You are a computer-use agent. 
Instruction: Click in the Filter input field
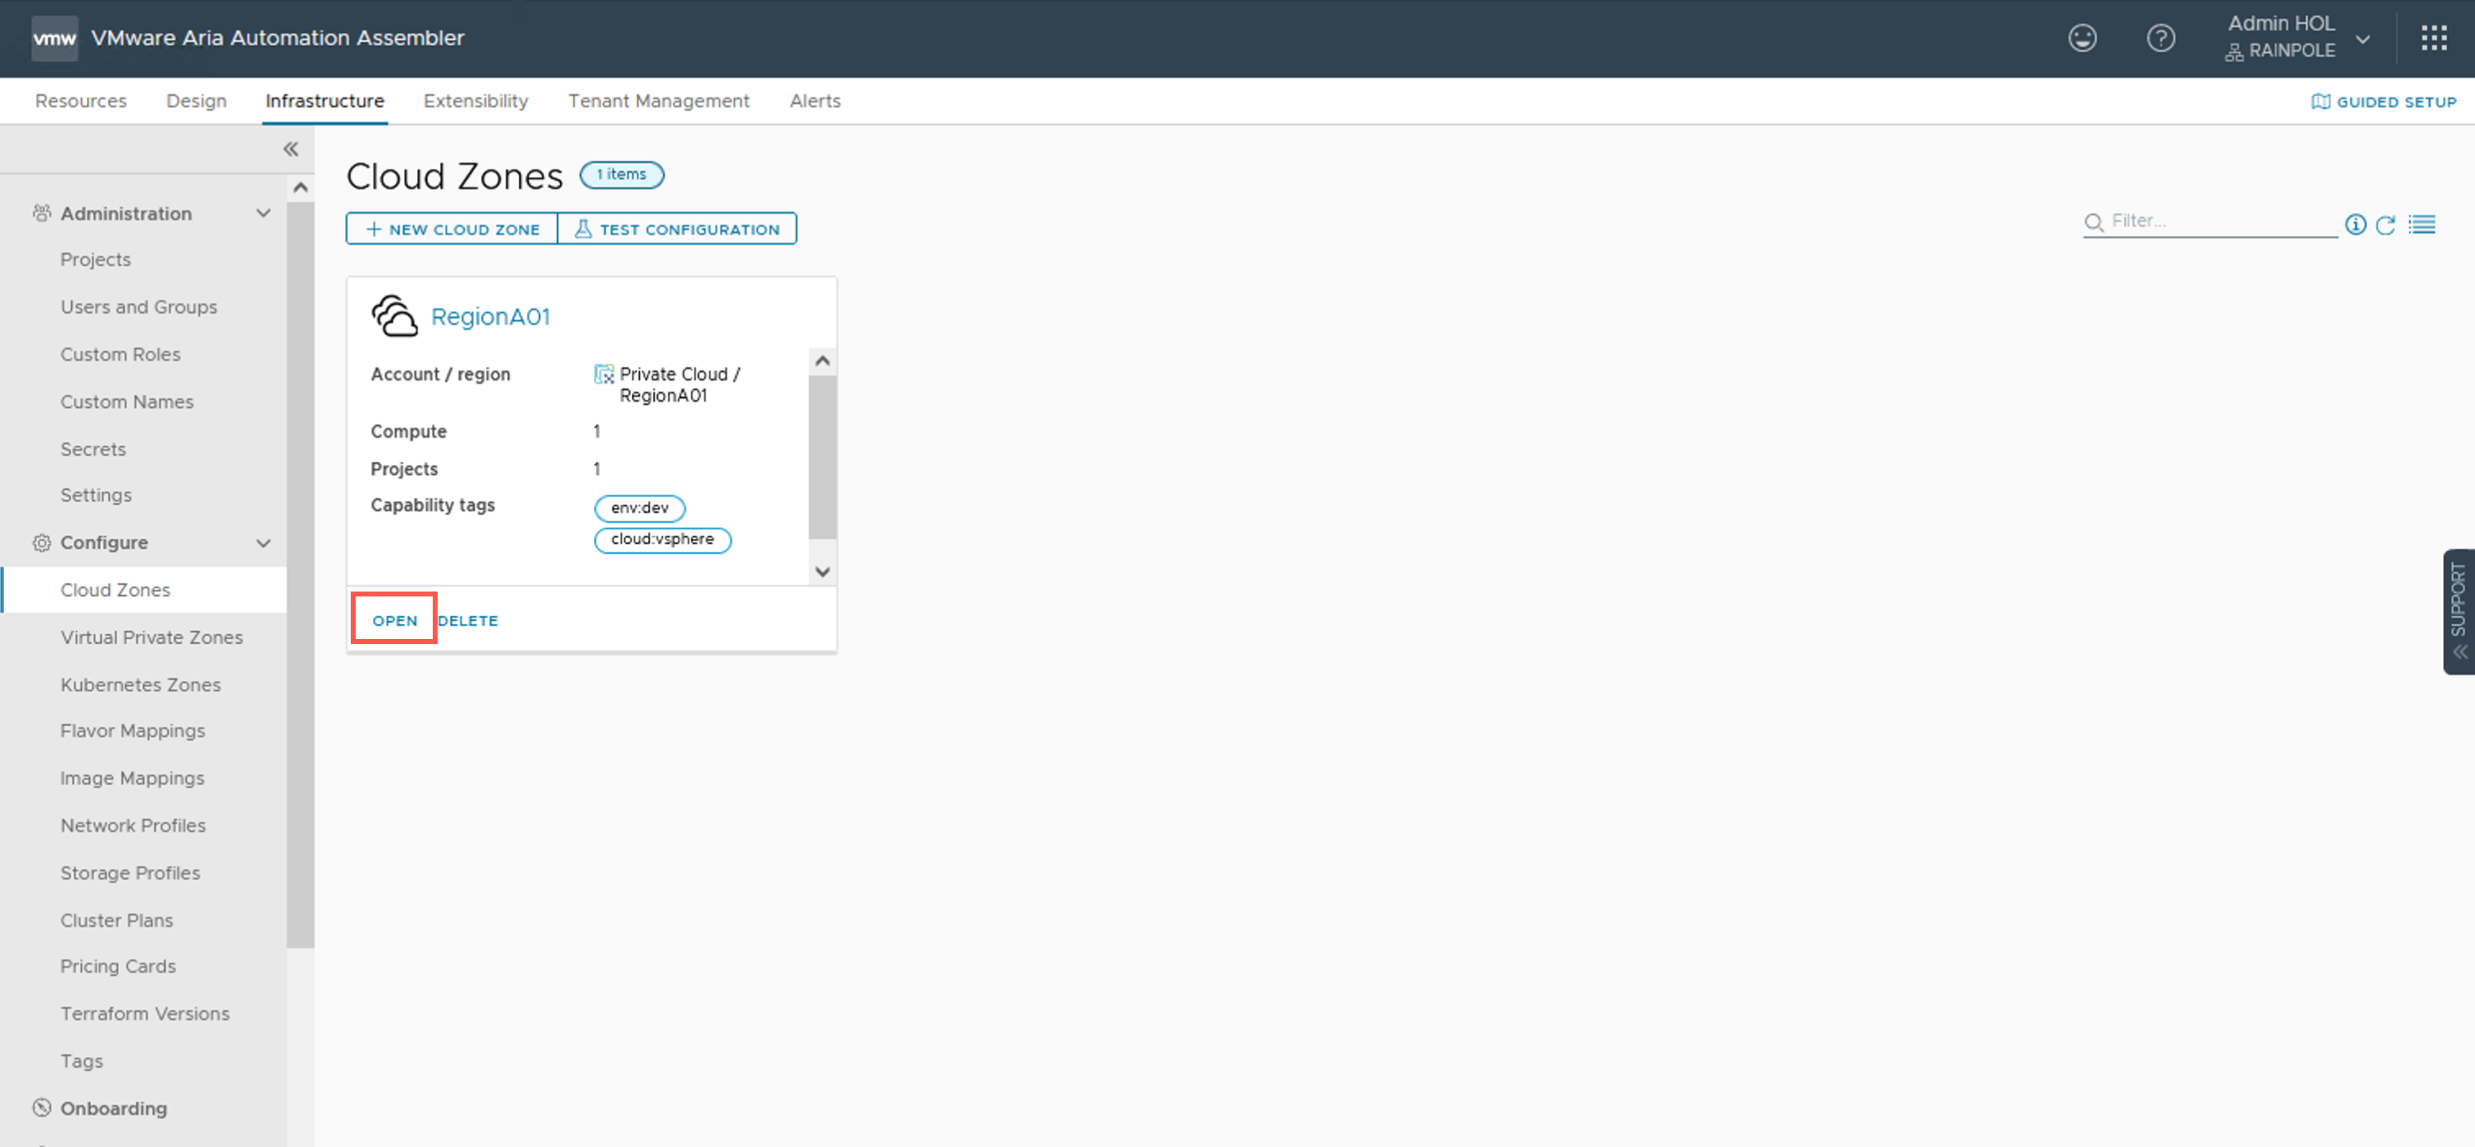pos(2219,221)
